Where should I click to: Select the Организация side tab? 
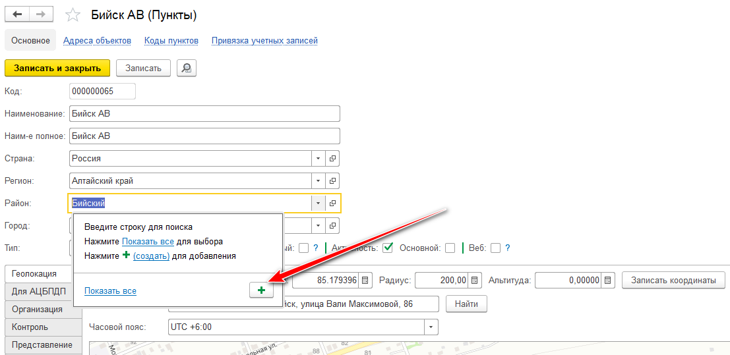pos(38,309)
